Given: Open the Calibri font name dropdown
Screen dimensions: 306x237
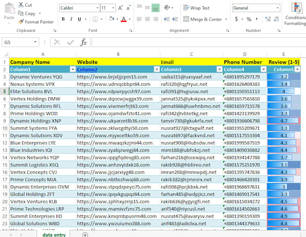Looking at the screenshot, I should point(97,8).
